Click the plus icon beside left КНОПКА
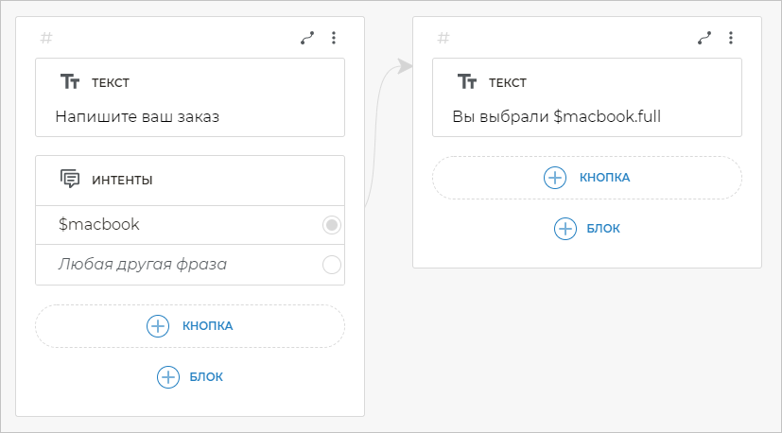This screenshot has width=782, height=433. tap(157, 326)
